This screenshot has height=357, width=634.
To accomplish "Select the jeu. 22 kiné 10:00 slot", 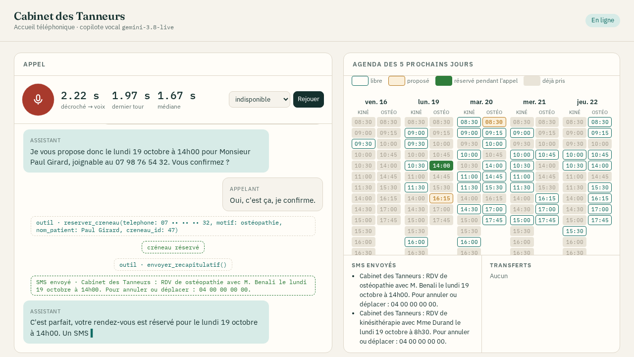I will point(575,155).
